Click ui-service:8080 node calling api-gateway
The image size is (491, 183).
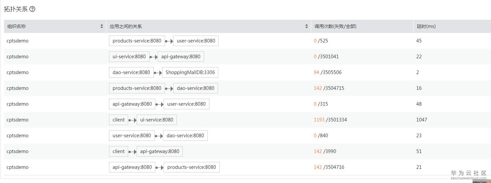click(x=129, y=57)
